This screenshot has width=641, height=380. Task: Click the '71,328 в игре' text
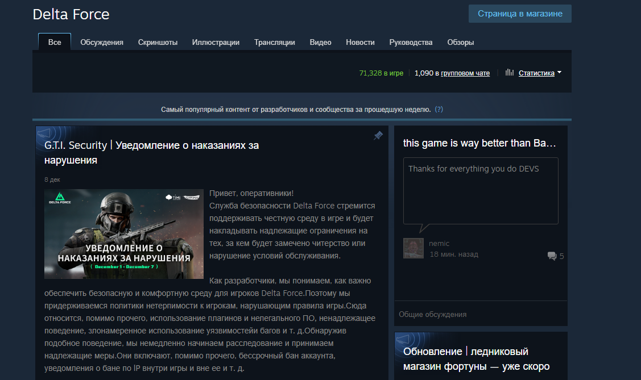click(381, 73)
